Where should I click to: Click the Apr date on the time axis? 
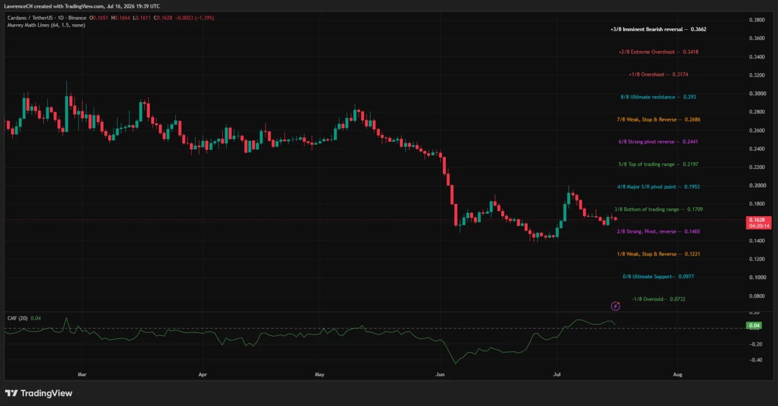click(x=203, y=374)
